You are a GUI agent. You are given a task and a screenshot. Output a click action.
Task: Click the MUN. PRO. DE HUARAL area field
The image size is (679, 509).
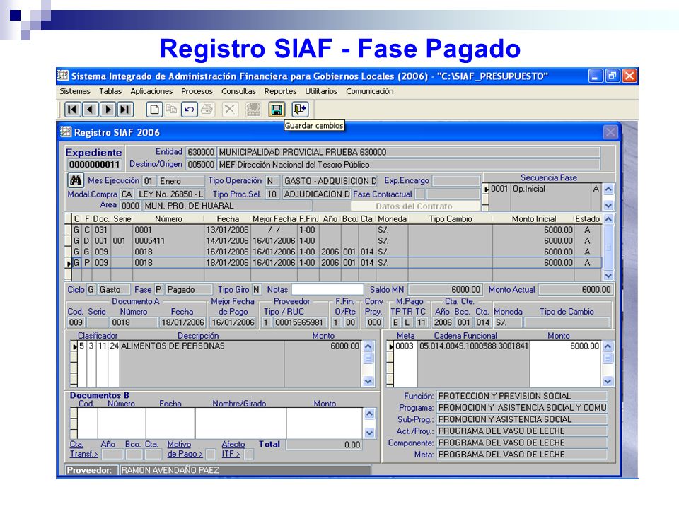(227, 206)
